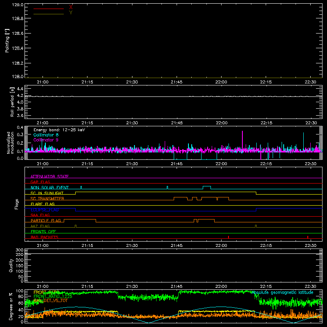The height and width of the screenshot is (327, 327).
Task: Click the 3.6 tick on Roll period axis
Action: (20, 116)
